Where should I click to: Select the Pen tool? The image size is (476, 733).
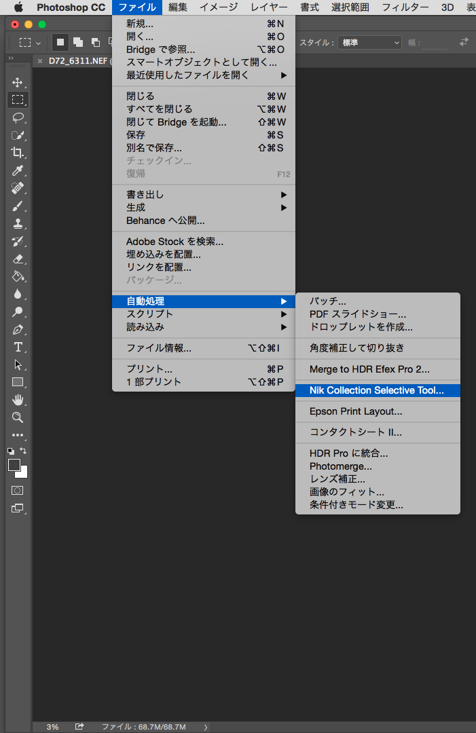(x=17, y=330)
